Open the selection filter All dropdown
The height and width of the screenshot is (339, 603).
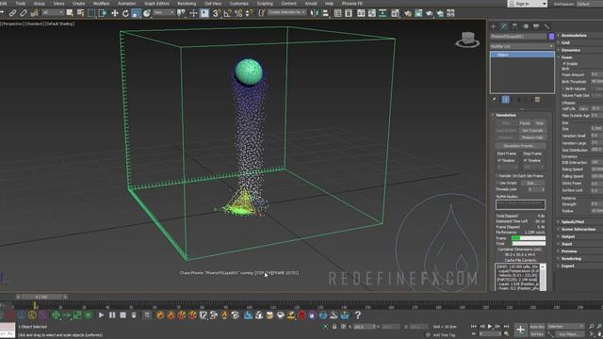coord(53,12)
